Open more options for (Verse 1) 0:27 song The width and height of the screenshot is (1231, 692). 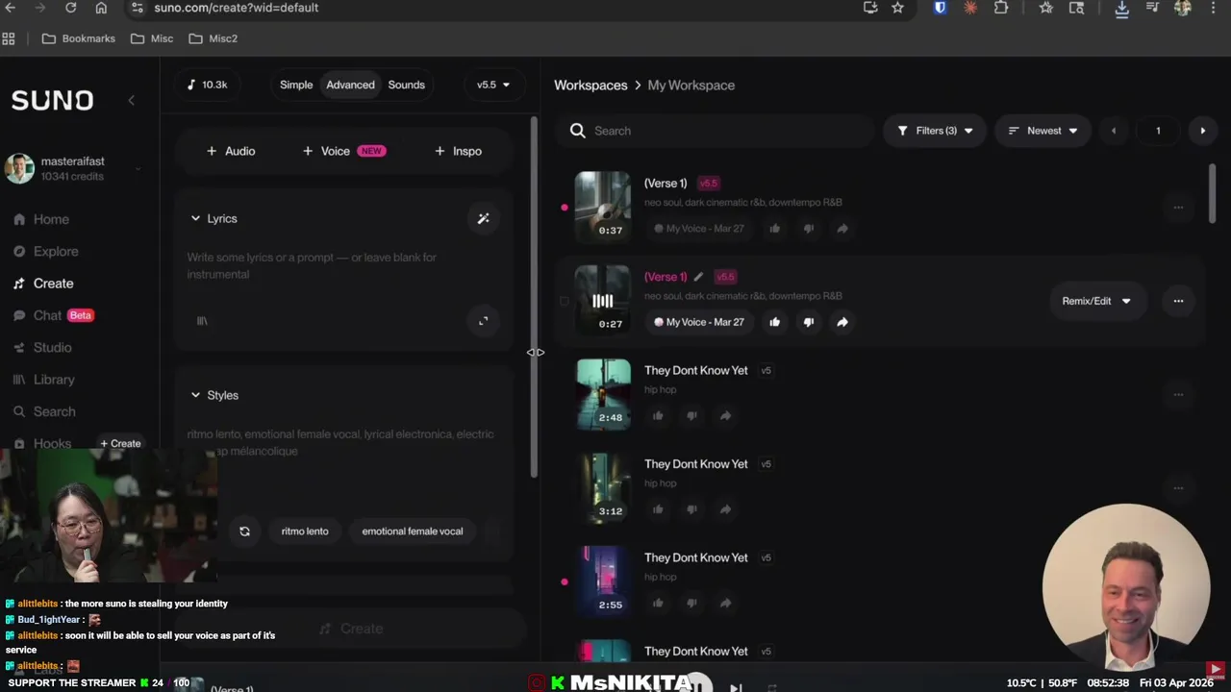(1178, 301)
